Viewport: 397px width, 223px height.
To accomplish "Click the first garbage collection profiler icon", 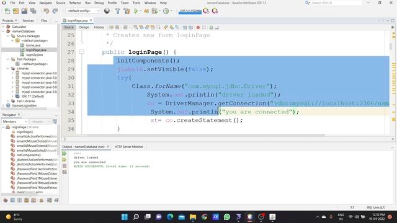I will tap(206, 11).
